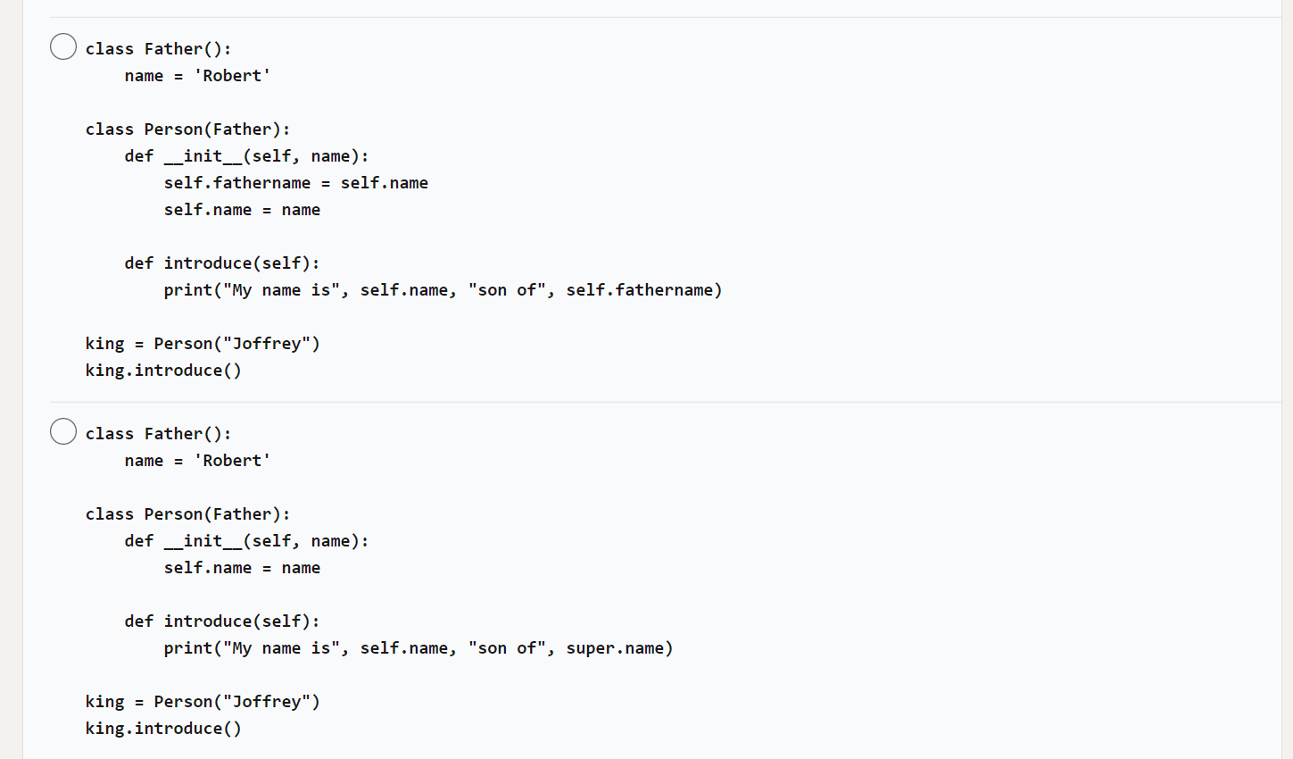Image resolution: width=1293 pixels, height=759 pixels.
Task: Click 'self.name = name' in first option
Action: [x=242, y=209]
